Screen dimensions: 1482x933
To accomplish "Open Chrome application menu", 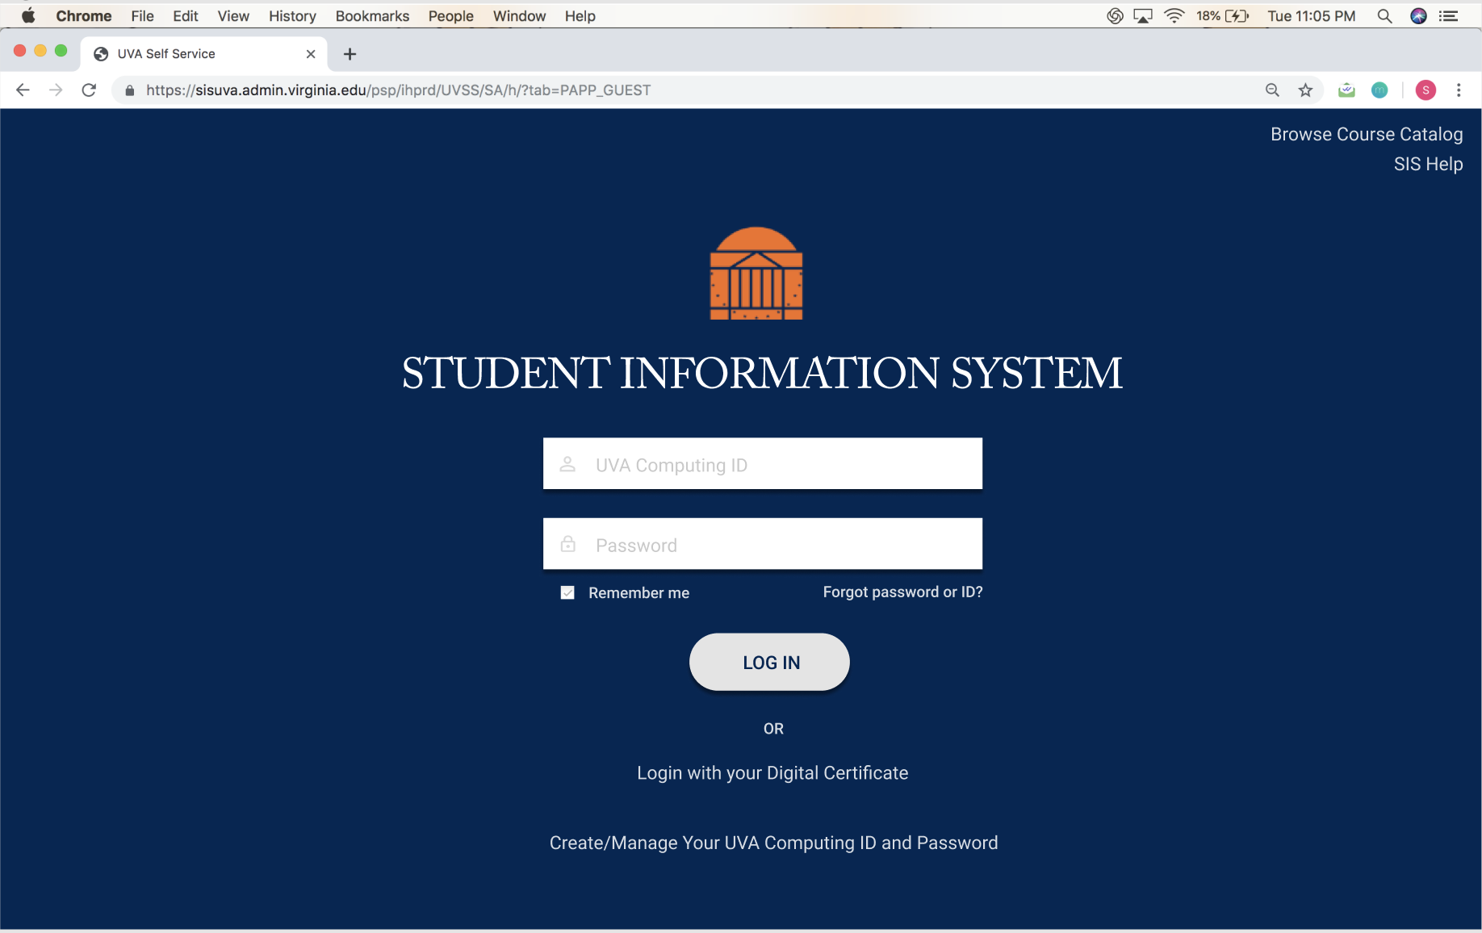I will coord(84,16).
